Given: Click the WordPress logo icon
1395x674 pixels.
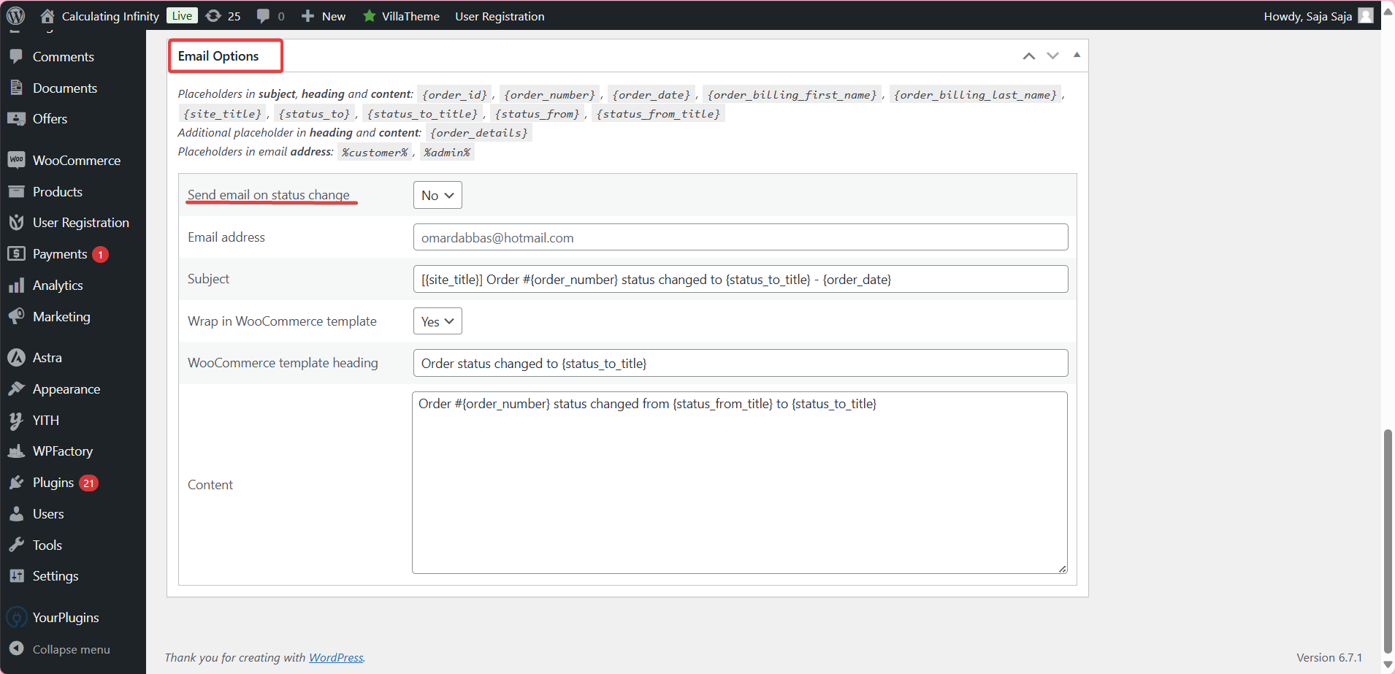Looking at the screenshot, I should click(15, 15).
